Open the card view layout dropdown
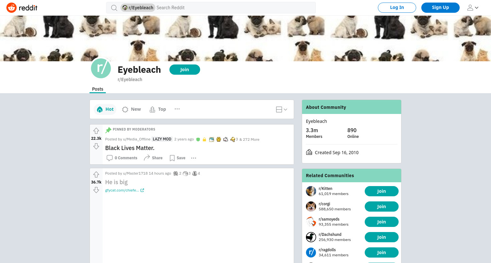The image size is (491, 263). tap(282, 109)
